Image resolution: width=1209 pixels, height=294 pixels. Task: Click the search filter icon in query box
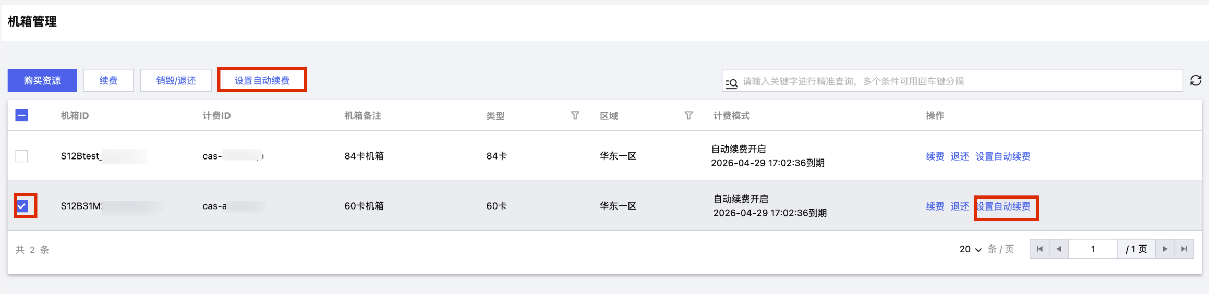pos(731,83)
